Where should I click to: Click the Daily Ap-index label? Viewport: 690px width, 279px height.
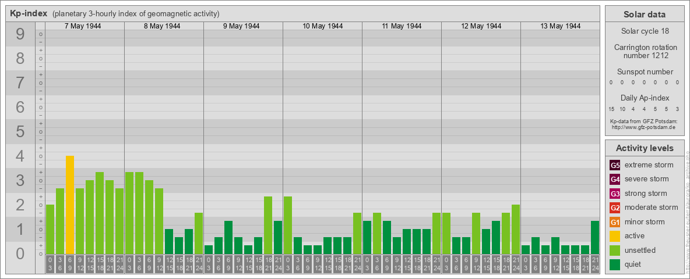[645, 98]
